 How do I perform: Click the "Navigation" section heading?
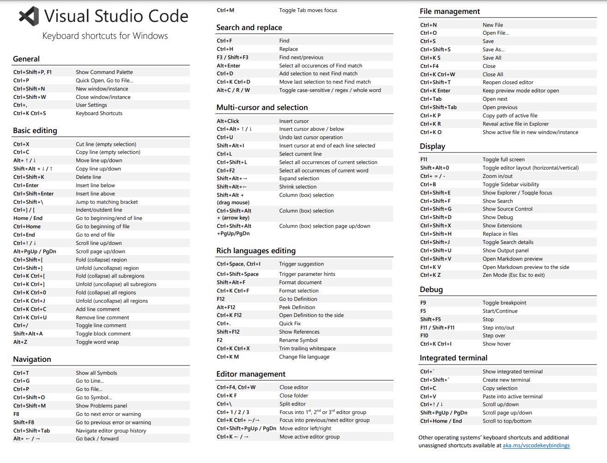point(32,359)
